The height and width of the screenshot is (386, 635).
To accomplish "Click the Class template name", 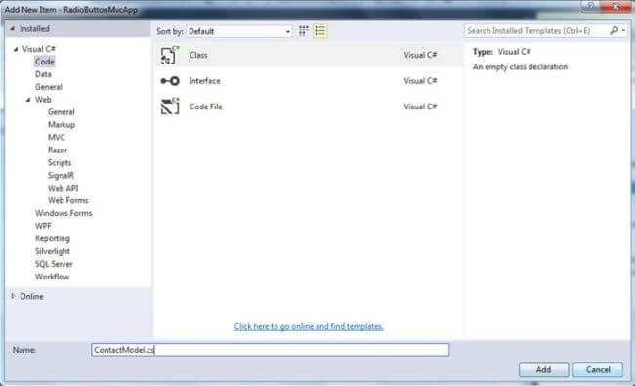I will tap(198, 55).
